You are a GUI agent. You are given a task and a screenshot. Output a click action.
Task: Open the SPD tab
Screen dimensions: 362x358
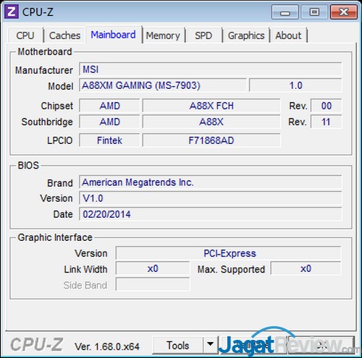(203, 35)
